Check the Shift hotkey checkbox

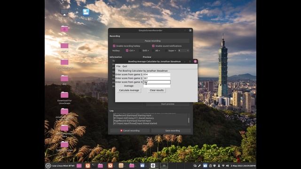pos(140,51)
